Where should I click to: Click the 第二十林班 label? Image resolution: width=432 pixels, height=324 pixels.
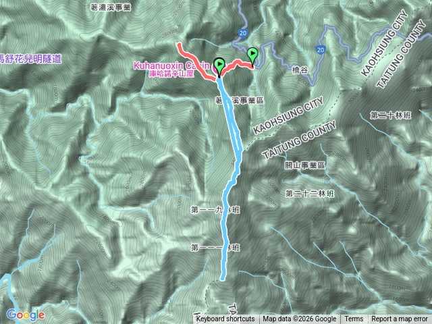tap(390, 115)
